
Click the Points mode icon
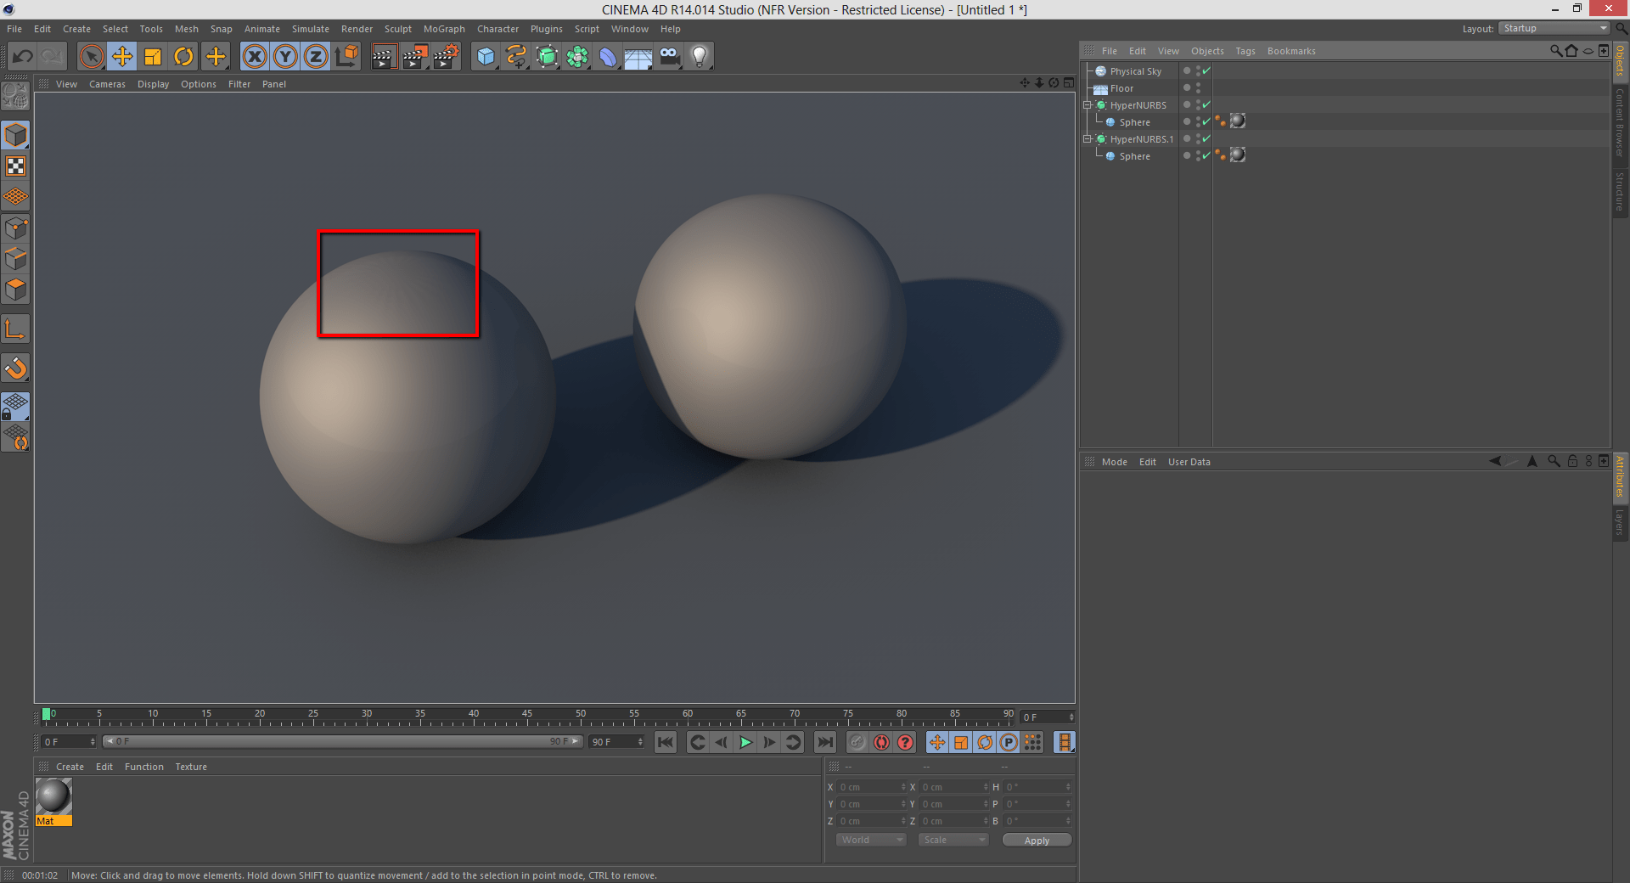click(15, 228)
